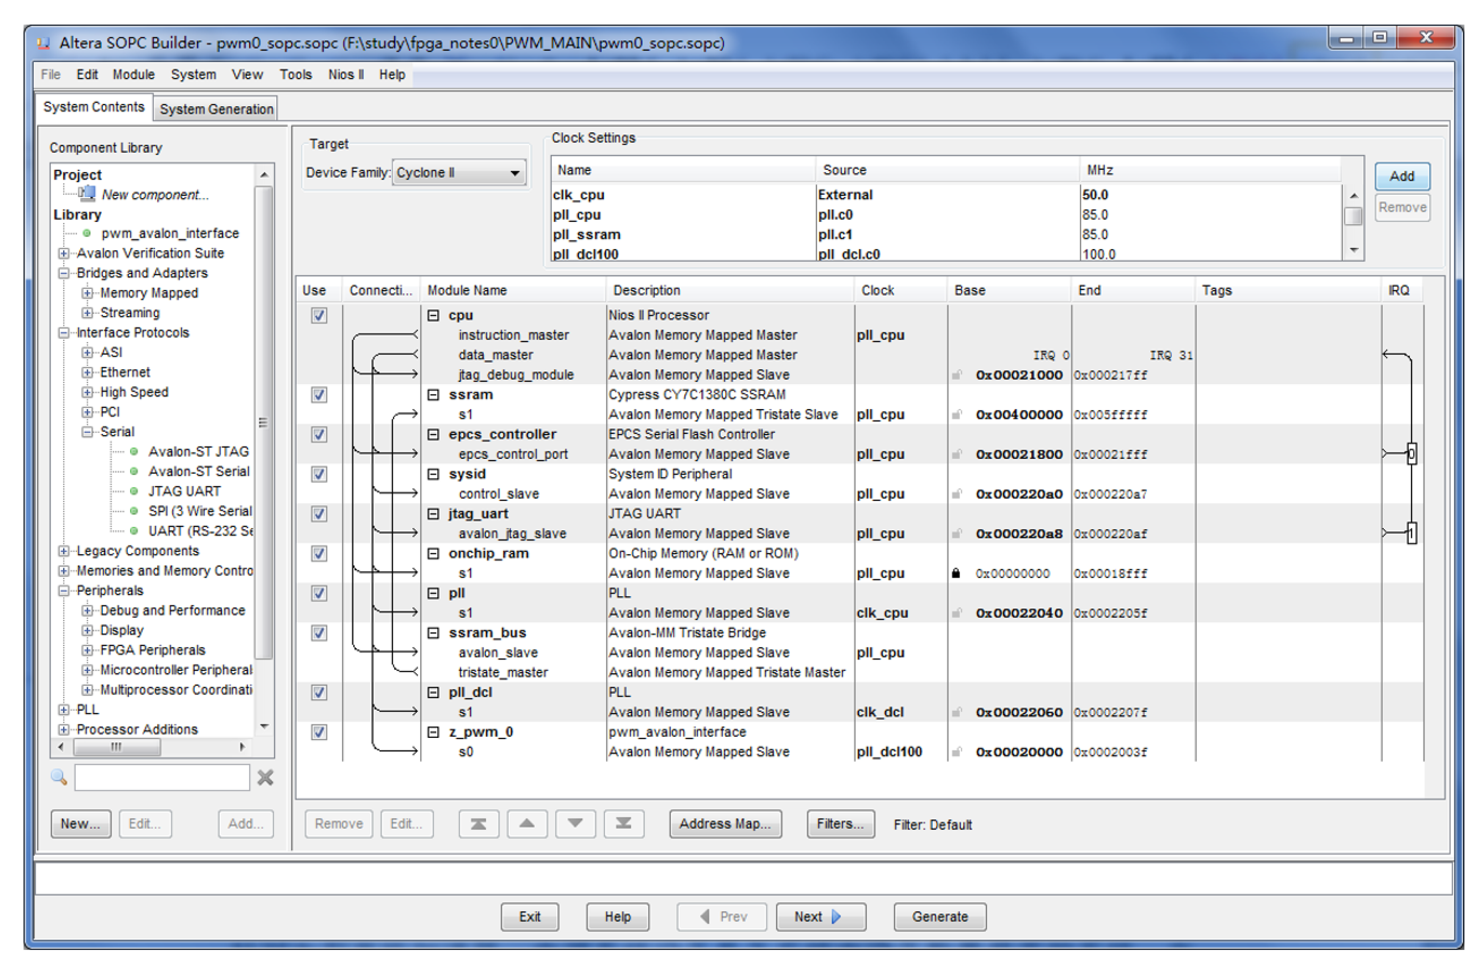Click the Generate button
Screen dimensions: 1480x970
(x=940, y=917)
